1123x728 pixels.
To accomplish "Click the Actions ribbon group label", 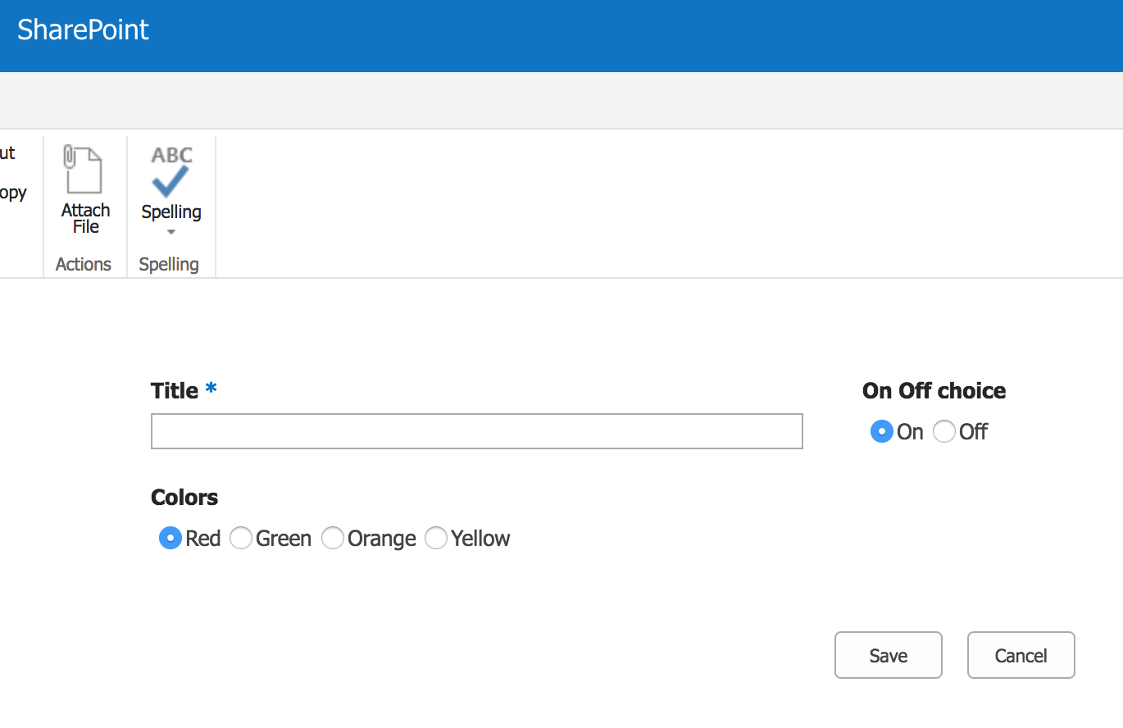I will coord(84,264).
